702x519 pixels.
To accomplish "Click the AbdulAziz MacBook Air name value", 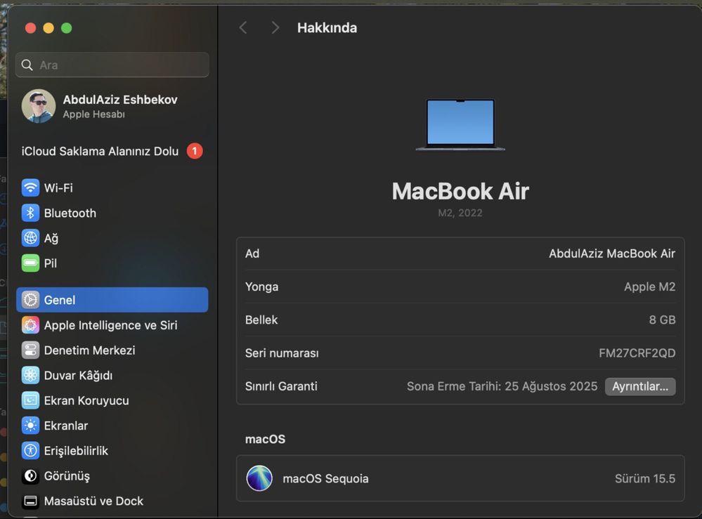I will pos(612,254).
